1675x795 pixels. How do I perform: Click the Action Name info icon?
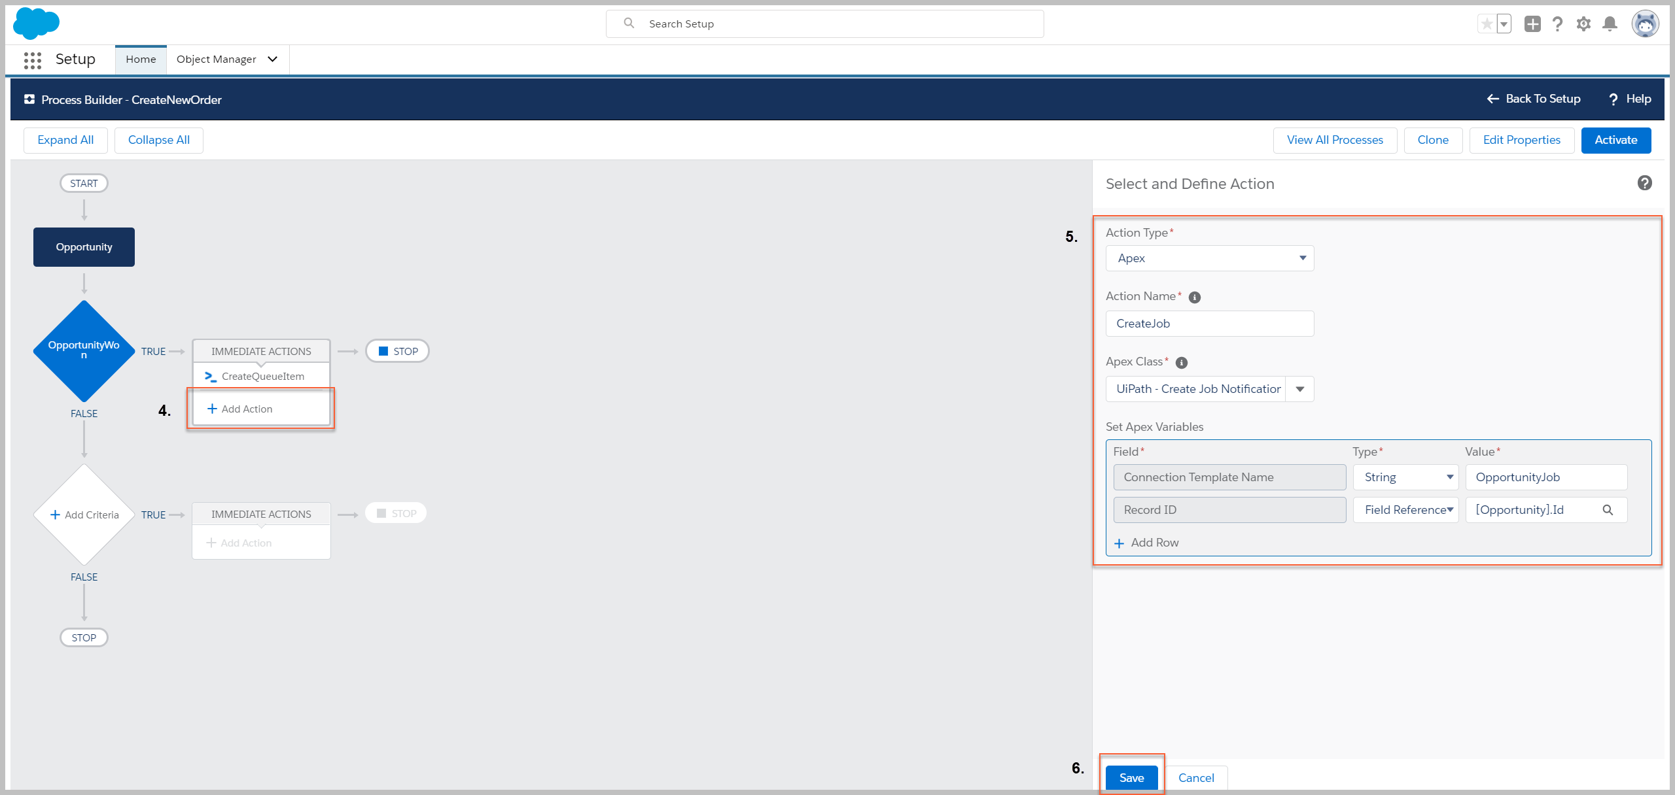coord(1195,297)
